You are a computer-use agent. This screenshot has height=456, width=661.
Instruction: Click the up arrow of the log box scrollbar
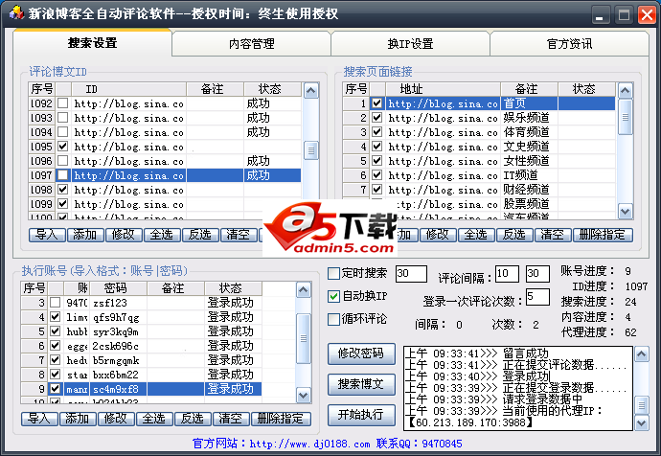click(642, 354)
